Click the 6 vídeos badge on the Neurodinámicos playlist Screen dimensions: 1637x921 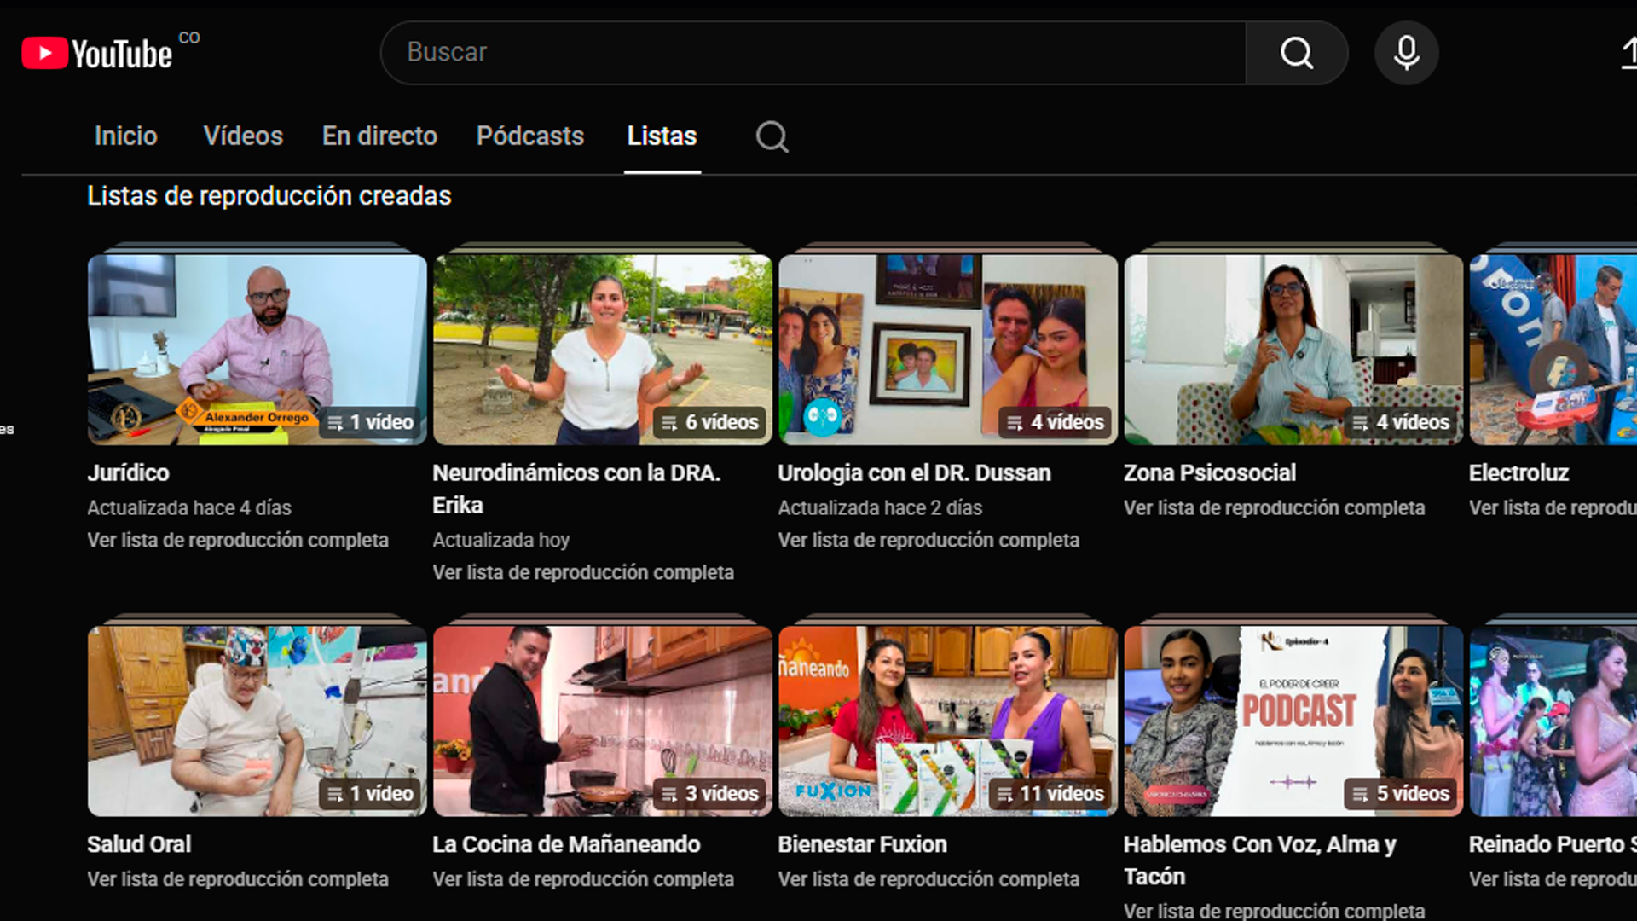(x=710, y=421)
